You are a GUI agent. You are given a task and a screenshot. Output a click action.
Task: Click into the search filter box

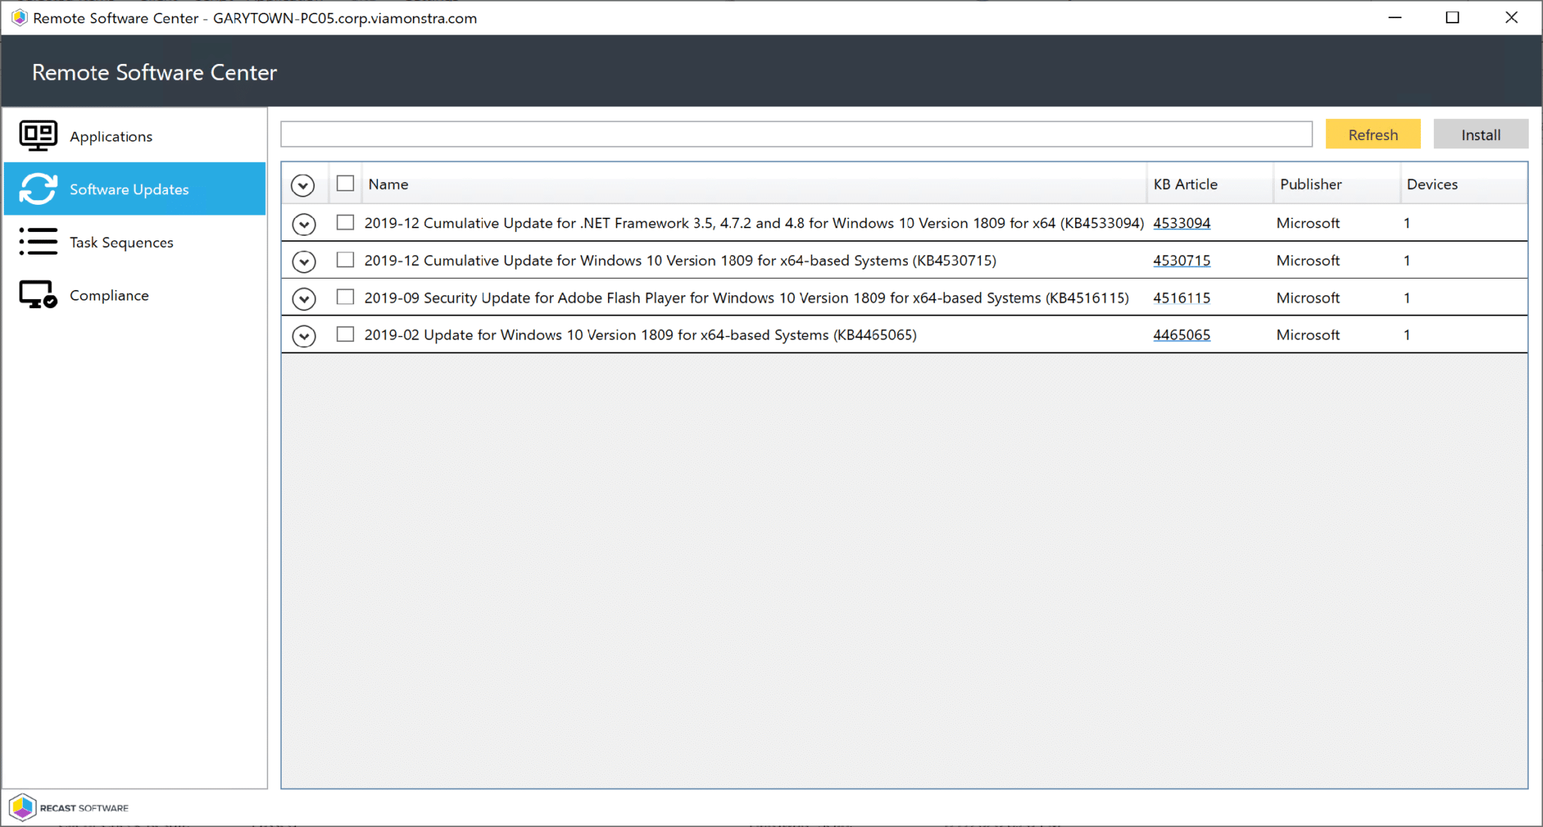796,134
